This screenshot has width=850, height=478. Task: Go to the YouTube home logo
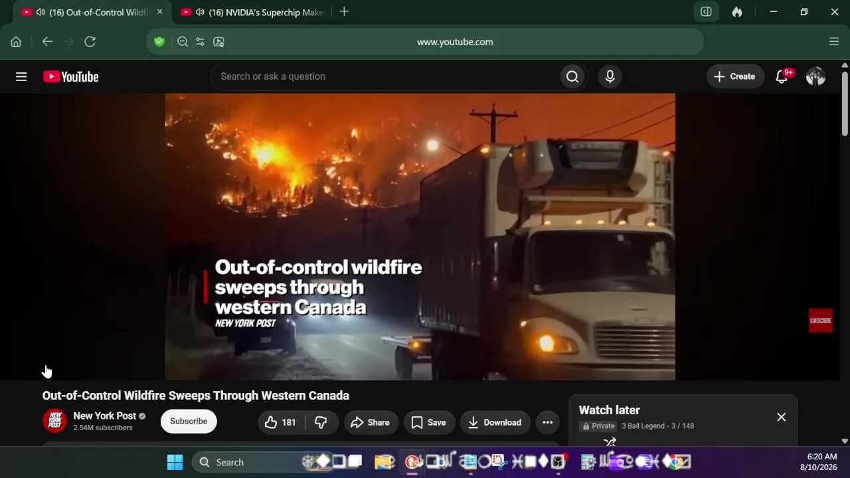[71, 77]
